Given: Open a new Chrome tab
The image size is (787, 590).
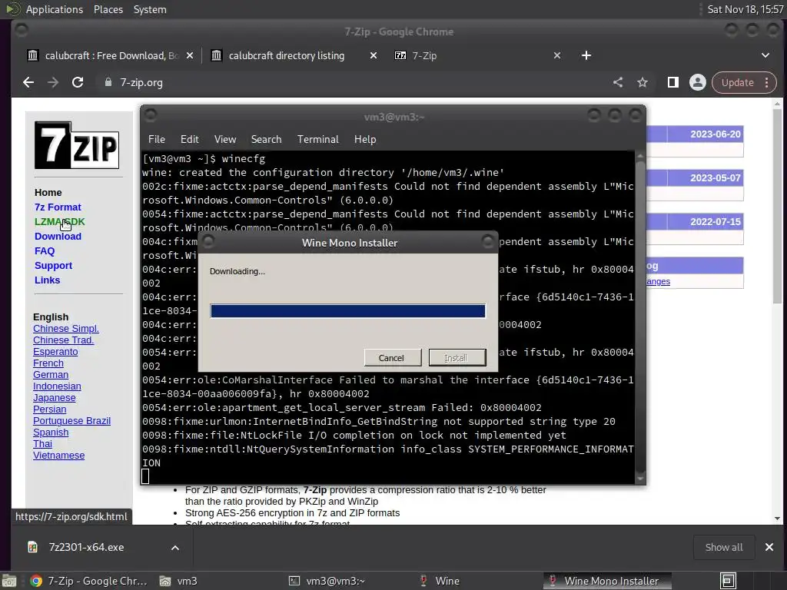Looking at the screenshot, I should click(x=586, y=55).
